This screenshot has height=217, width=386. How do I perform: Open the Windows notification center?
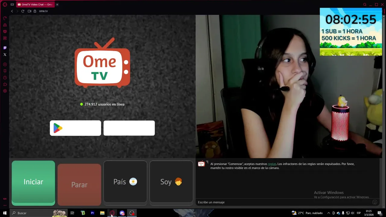pyautogui.click(x=380, y=213)
